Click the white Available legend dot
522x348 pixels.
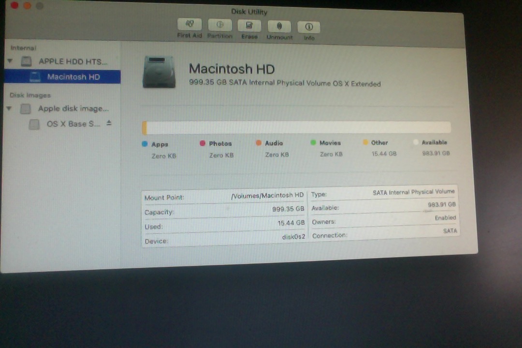416,142
